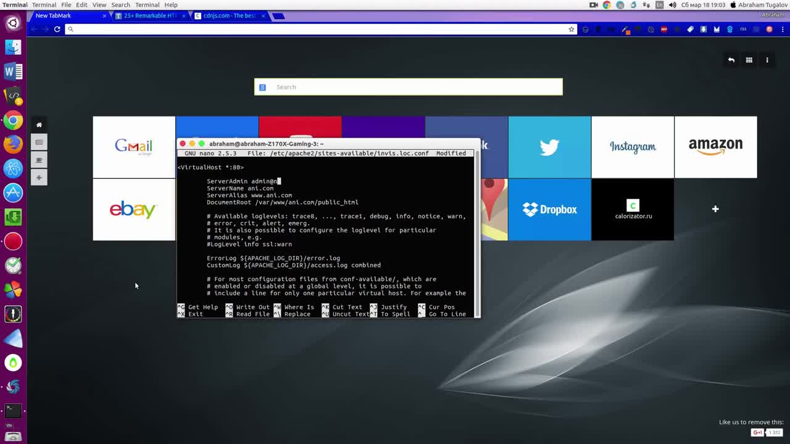Click the CSS extension icon in toolbar

click(x=743, y=29)
